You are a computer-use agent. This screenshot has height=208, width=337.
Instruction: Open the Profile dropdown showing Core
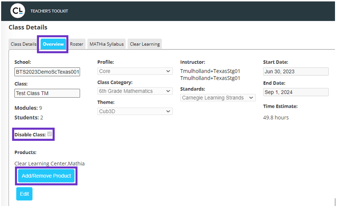pyautogui.click(x=135, y=71)
